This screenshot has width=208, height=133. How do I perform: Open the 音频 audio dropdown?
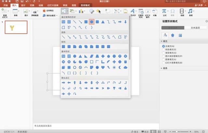click(194, 11)
